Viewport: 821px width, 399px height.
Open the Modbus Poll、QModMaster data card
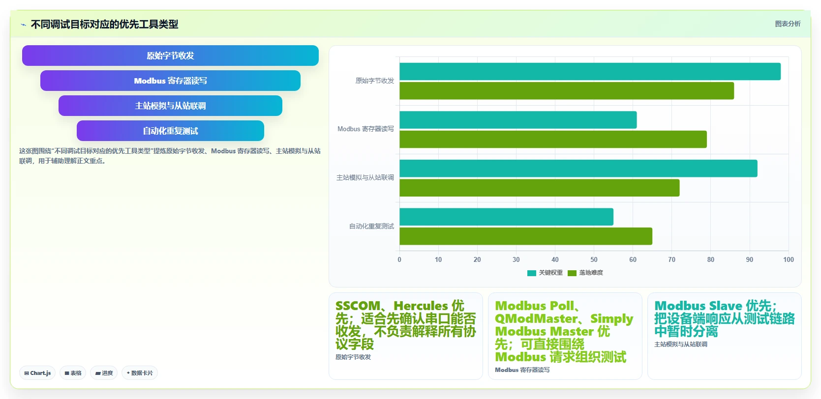565,336
